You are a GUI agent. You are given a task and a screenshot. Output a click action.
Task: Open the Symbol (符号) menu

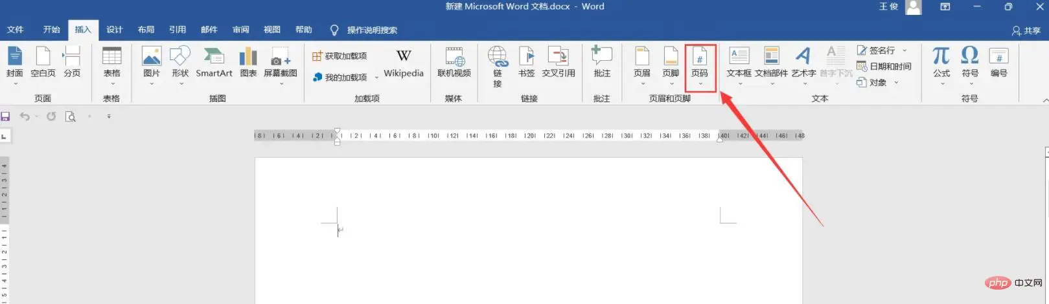coord(970,65)
